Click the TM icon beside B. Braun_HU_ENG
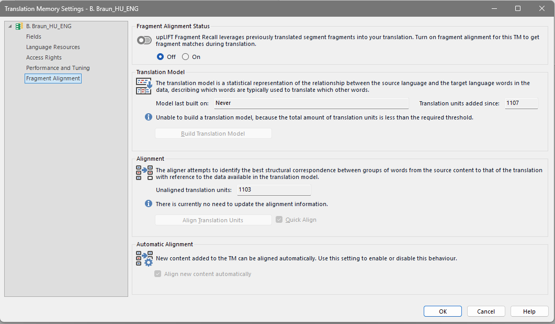The width and height of the screenshot is (555, 324). coord(19,26)
